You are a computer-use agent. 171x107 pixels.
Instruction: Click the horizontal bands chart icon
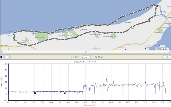pyautogui.click(x=74, y=57)
